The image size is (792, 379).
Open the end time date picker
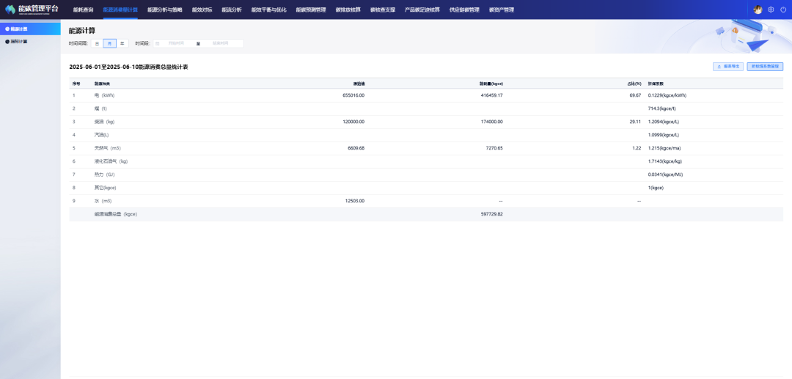point(220,43)
